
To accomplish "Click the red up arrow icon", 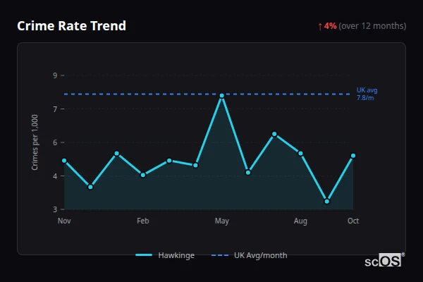I will [320, 27].
